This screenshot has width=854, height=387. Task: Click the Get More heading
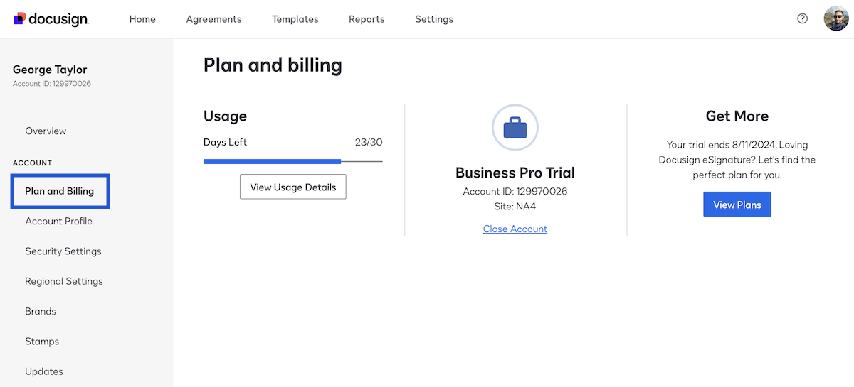click(737, 116)
